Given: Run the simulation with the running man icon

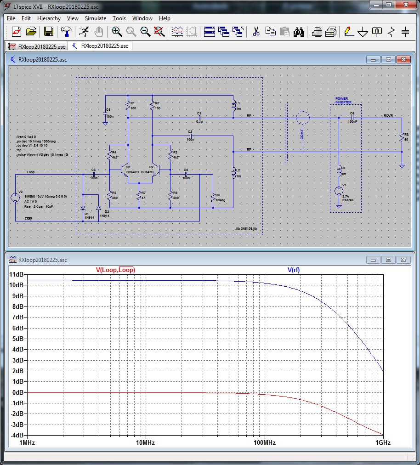Looking at the screenshot, I should pos(84,32).
